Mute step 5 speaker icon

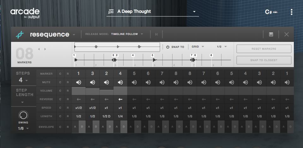[134, 82]
